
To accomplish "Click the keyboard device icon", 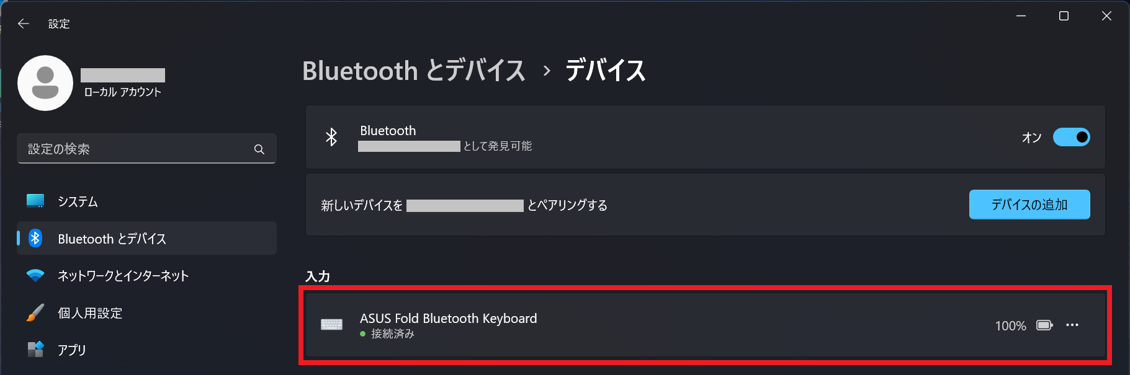I will click(x=331, y=325).
